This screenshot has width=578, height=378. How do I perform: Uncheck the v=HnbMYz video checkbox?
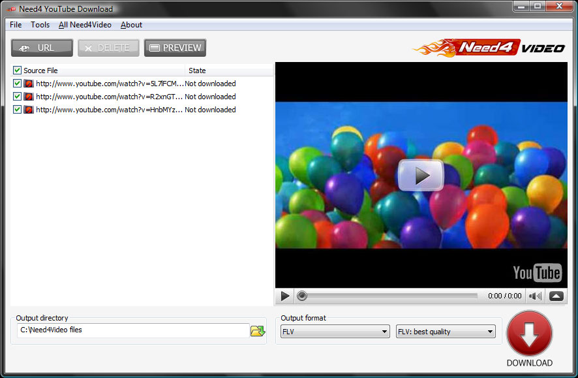pyautogui.click(x=17, y=110)
